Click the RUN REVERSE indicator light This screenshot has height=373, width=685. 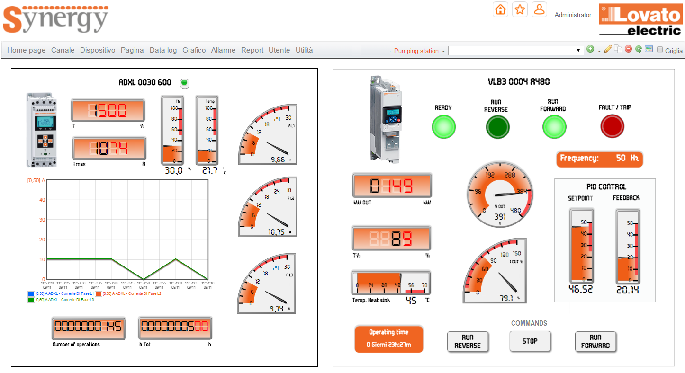498,126
